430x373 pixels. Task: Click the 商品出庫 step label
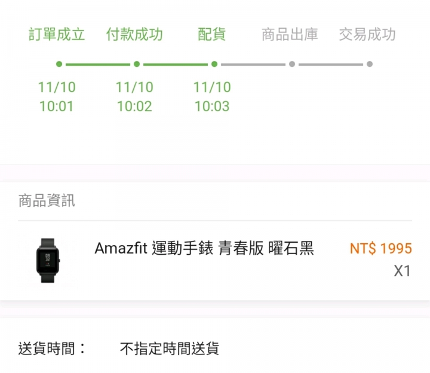[x=290, y=35]
